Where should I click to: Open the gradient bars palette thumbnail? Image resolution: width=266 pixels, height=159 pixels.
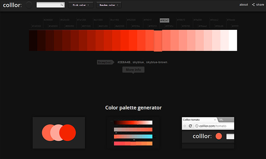tap(133, 133)
